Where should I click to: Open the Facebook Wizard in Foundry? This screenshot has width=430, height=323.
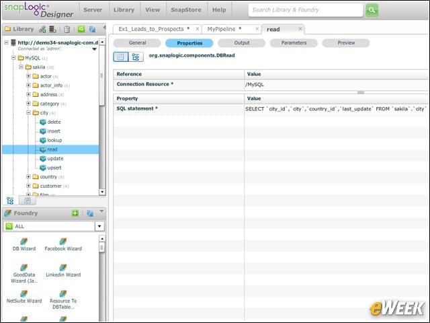(63, 245)
